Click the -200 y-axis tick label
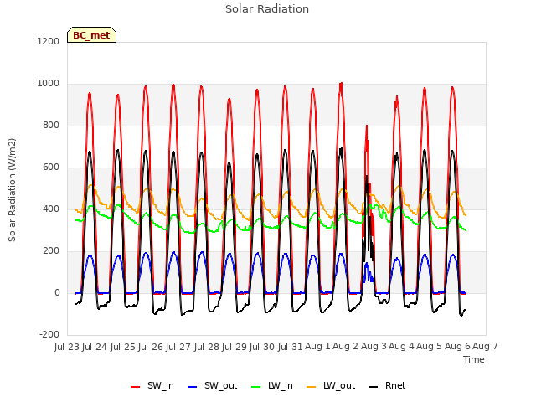Image resolution: width=536 pixels, height=402 pixels. (49, 334)
